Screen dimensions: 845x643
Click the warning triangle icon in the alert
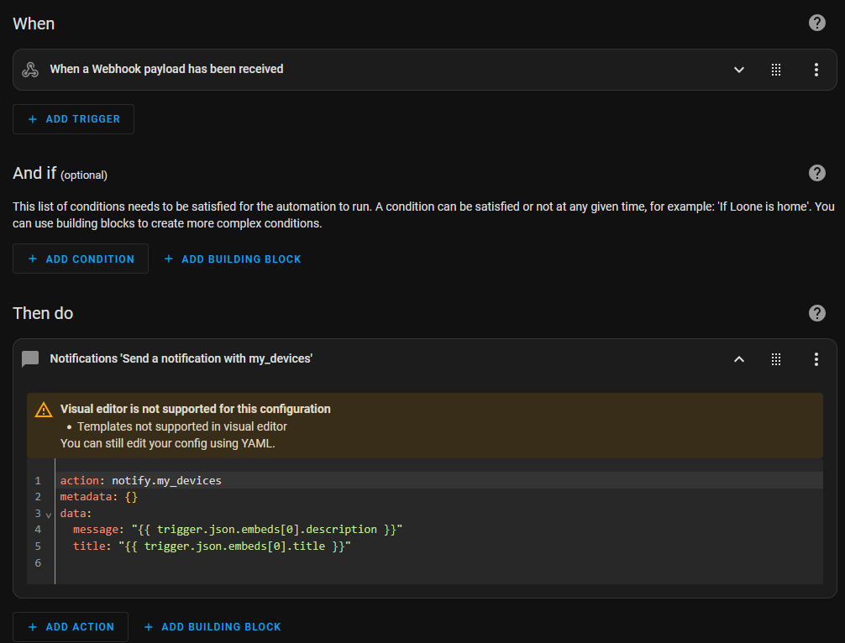tap(44, 410)
